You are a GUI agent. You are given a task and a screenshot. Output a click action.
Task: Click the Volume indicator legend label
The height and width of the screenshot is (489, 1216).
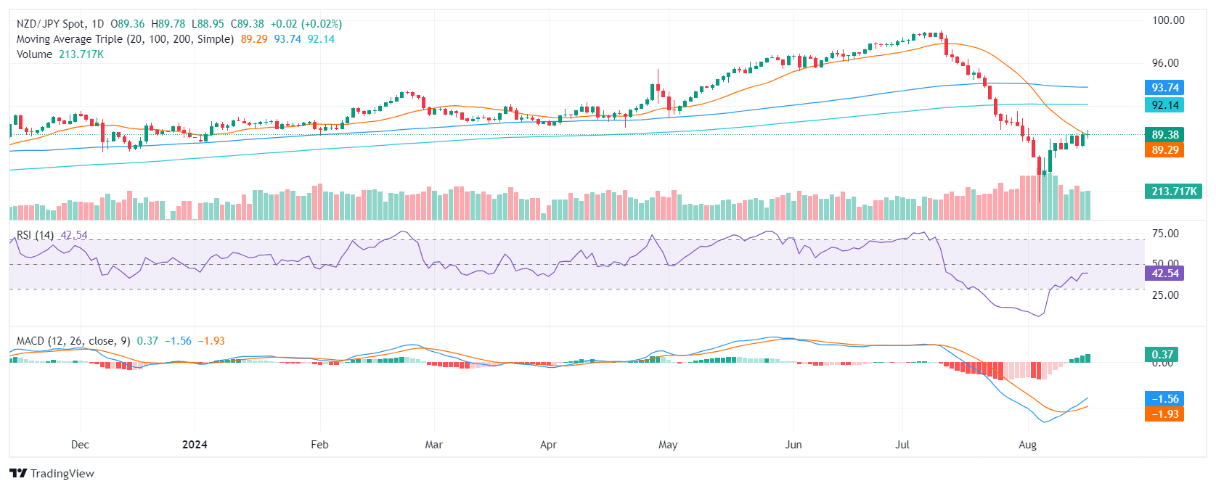coord(34,54)
